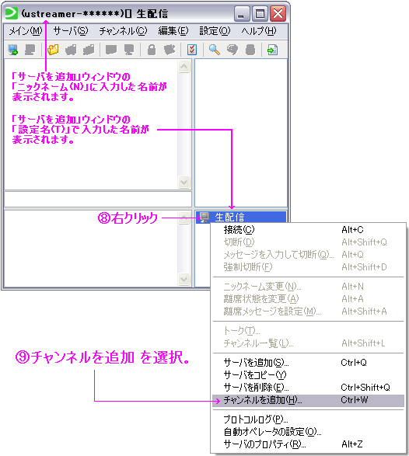Open the 設定(O) menu
The image size is (409, 456).
pyautogui.click(x=215, y=31)
